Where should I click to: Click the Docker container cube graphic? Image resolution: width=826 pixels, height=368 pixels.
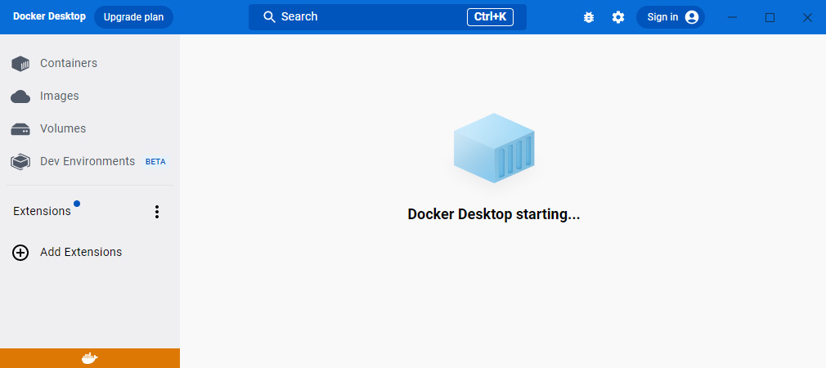tap(494, 148)
